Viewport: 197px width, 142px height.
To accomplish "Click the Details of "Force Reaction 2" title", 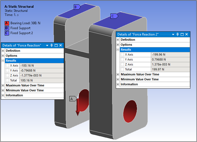I will 138,34.
